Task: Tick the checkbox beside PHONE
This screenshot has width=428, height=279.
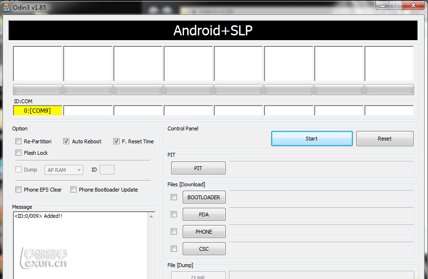Action: pos(174,232)
